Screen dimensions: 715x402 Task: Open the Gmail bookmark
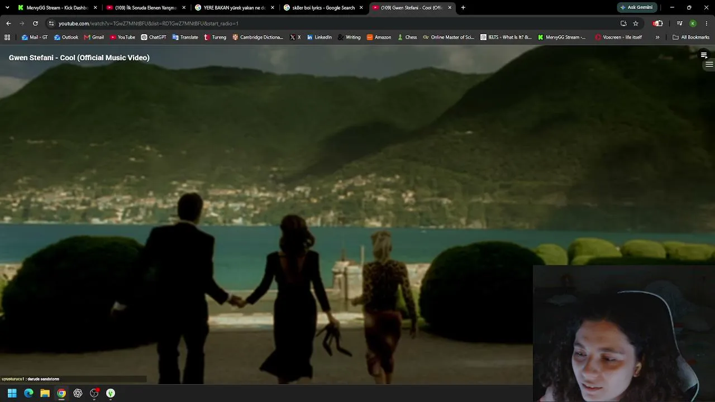[x=94, y=37]
